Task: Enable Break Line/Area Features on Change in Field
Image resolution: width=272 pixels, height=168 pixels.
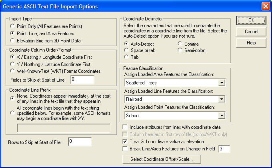Action: (x=126, y=149)
